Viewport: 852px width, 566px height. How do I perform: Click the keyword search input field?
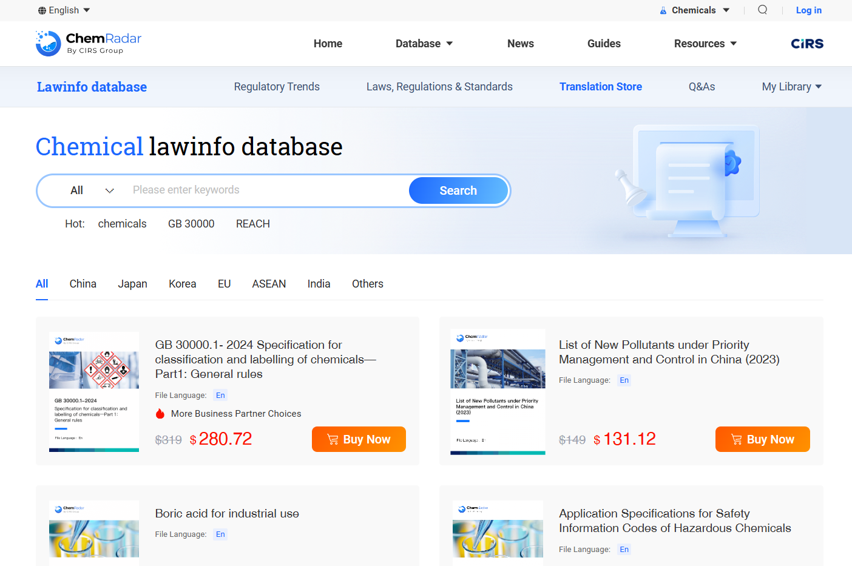coord(267,190)
